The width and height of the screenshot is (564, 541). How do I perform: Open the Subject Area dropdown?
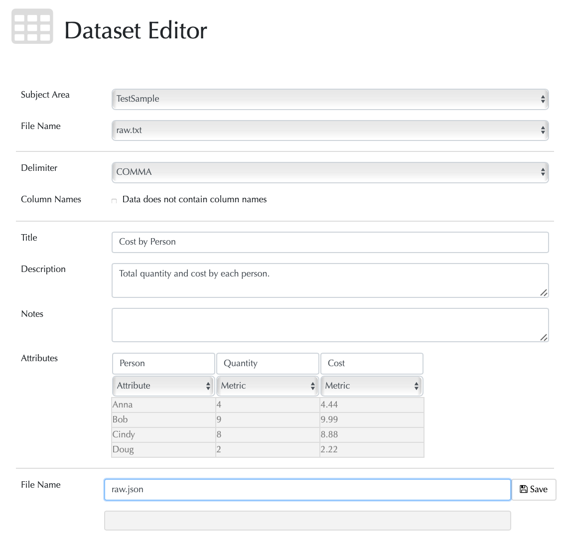(x=330, y=99)
